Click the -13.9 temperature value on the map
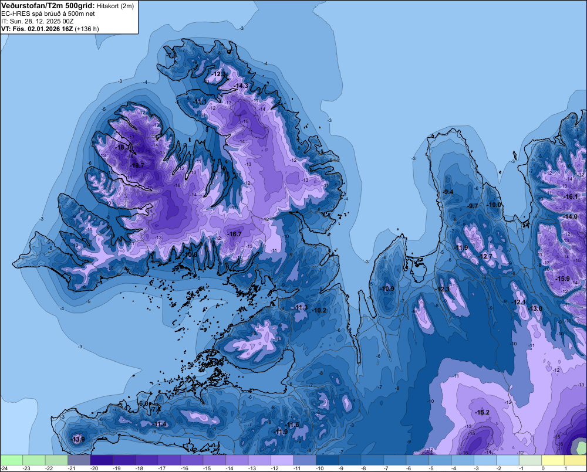 click(78, 439)
